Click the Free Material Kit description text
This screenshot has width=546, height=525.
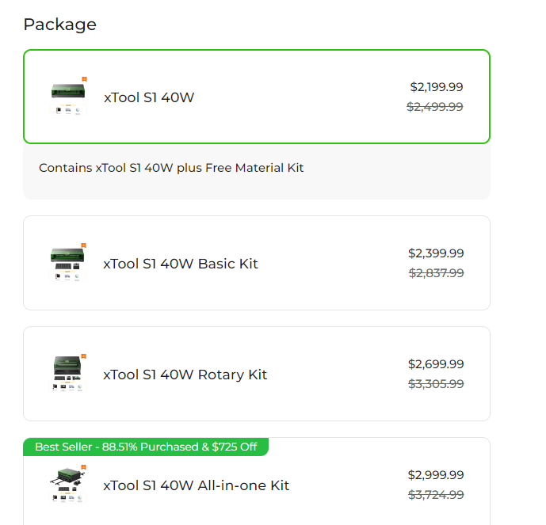coord(171,168)
